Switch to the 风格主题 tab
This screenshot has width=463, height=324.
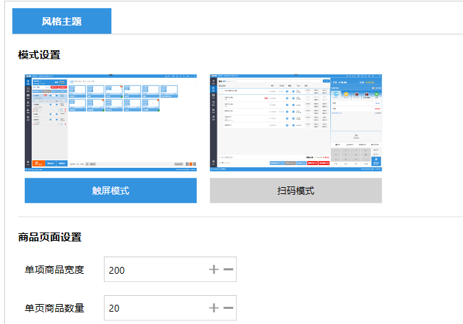pos(62,21)
